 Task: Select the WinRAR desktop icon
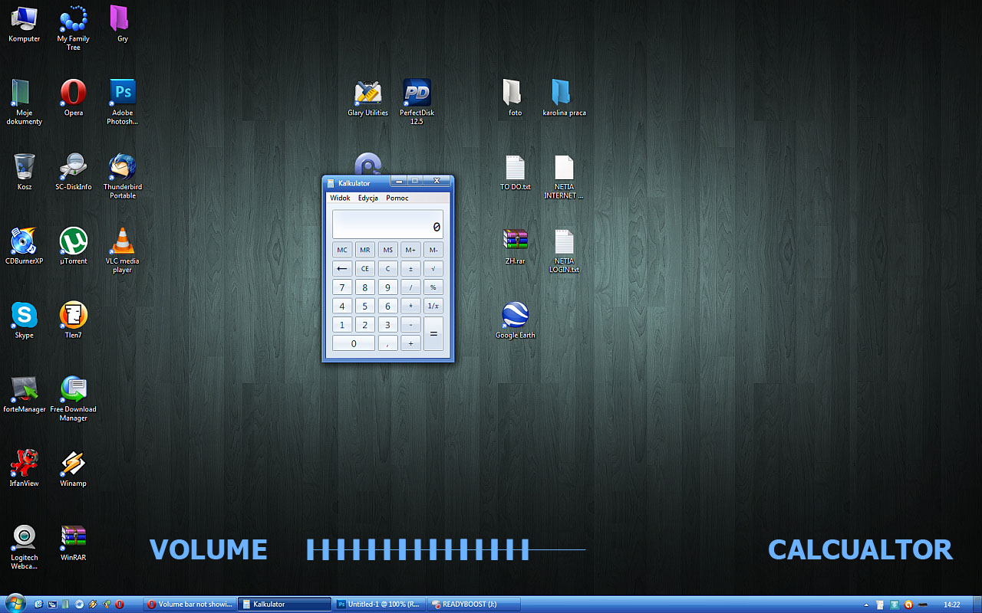tap(74, 543)
